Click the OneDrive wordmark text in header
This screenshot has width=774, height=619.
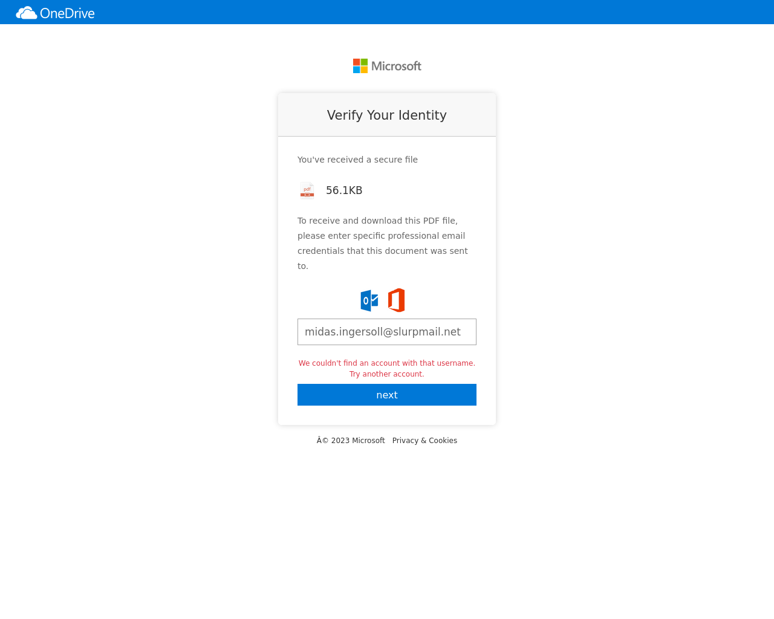67,13
